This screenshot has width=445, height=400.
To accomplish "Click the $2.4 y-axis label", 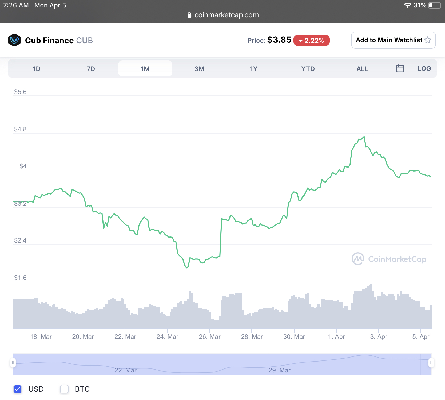I will tap(20, 240).
